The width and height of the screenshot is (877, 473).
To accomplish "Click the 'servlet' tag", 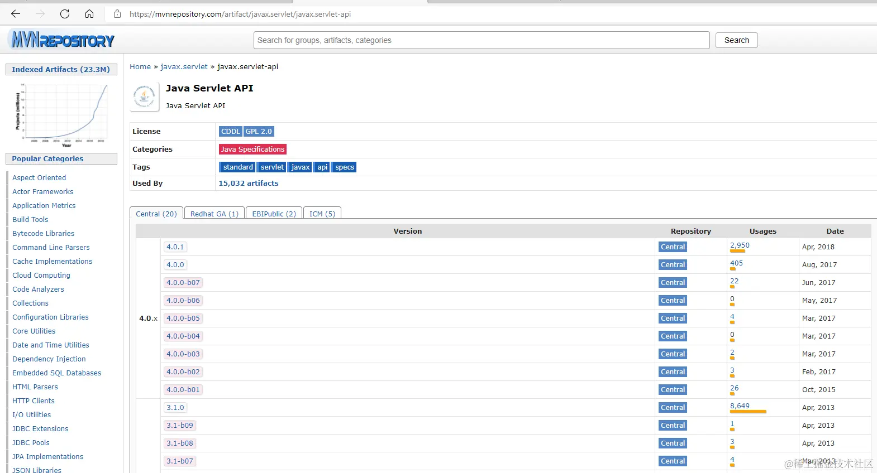I will [x=272, y=167].
